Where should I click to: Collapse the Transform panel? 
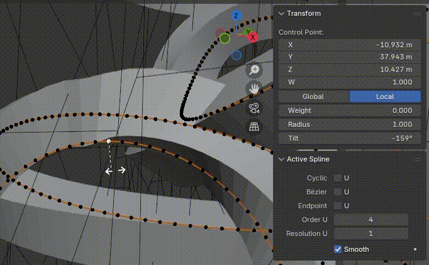pyautogui.click(x=282, y=13)
